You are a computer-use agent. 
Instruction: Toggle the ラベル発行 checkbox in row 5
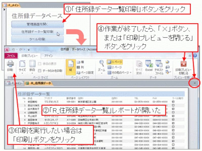click(173, 116)
